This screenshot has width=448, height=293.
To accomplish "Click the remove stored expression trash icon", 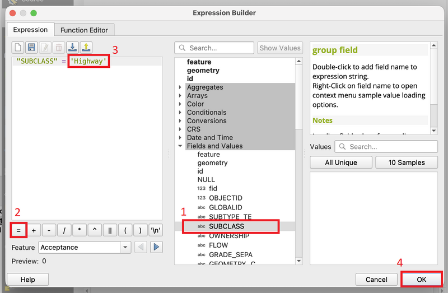I will pyautogui.click(x=59, y=48).
